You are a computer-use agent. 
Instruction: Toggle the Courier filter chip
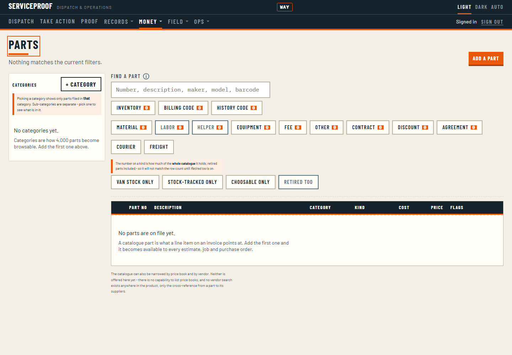(126, 147)
